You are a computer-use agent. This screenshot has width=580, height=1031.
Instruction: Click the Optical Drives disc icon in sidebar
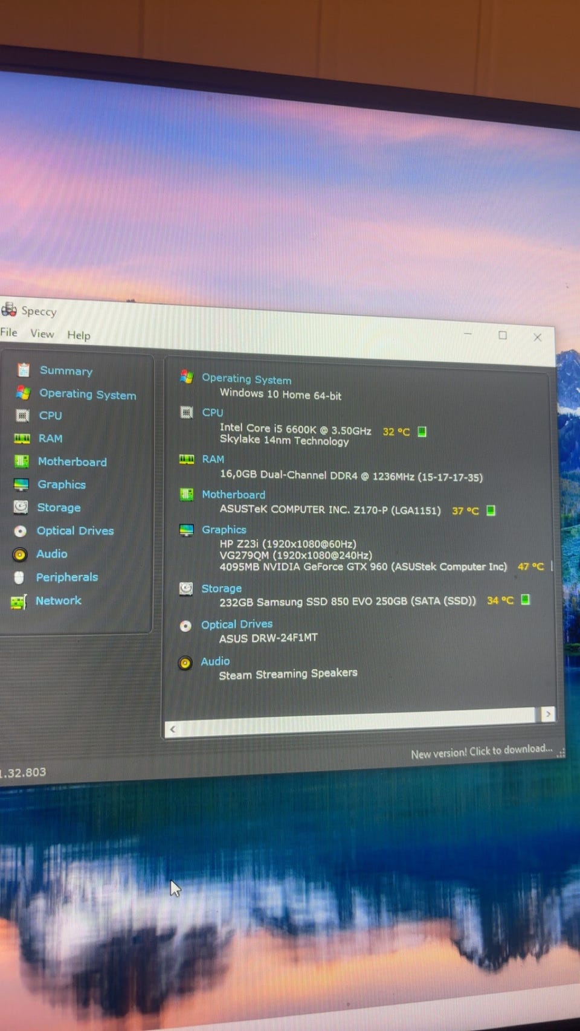coord(21,530)
